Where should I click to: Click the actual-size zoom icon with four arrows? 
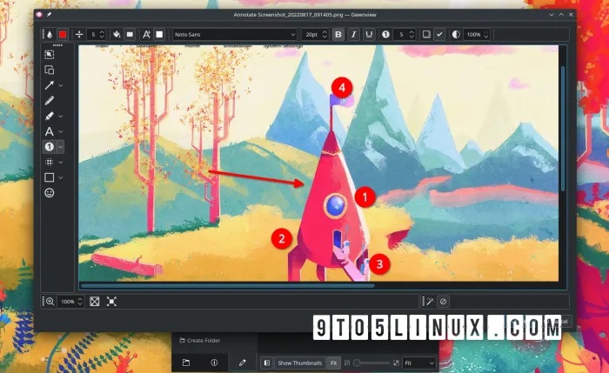tap(111, 302)
